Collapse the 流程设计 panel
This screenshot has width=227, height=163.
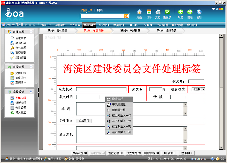31,92
